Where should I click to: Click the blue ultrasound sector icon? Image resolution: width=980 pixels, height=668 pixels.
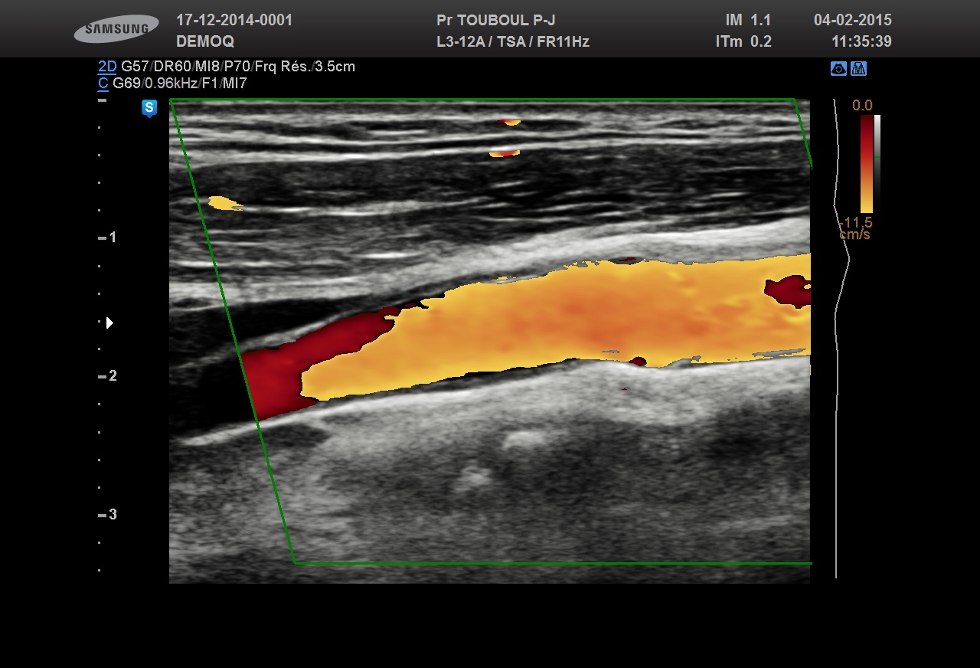tap(838, 69)
